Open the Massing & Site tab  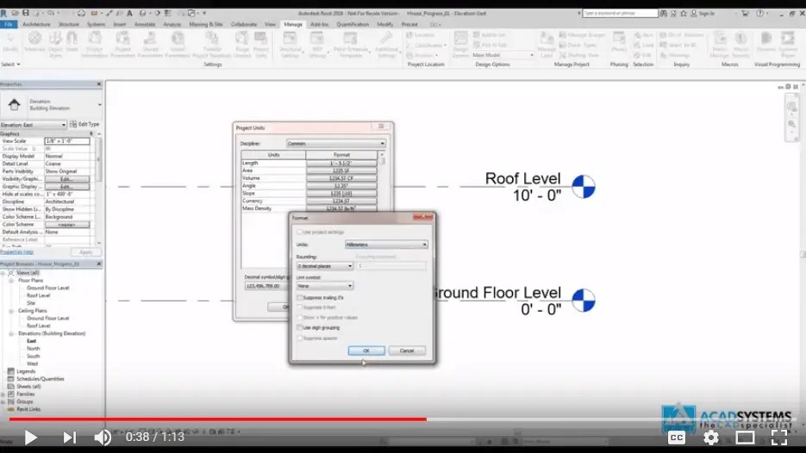pyautogui.click(x=206, y=24)
